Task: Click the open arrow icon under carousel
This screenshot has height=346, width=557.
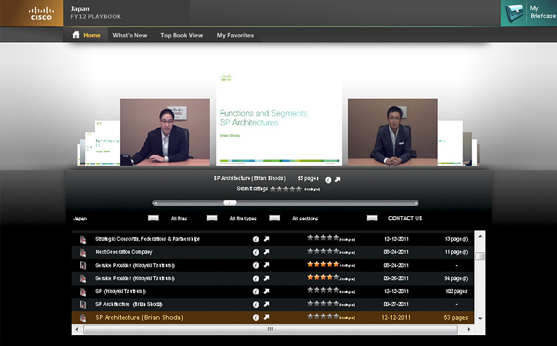Action: coord(338,179)
